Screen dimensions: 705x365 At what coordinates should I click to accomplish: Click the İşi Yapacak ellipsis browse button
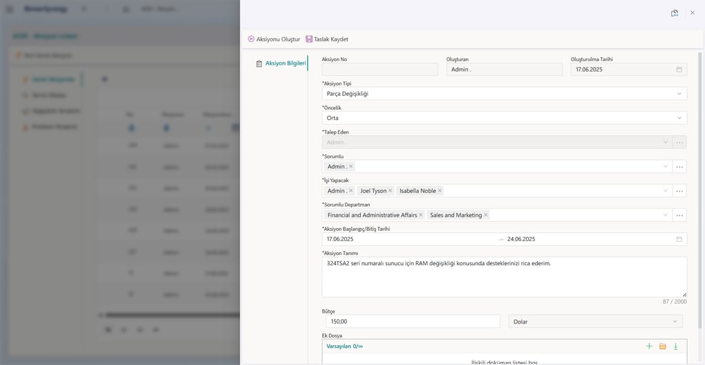pos(680,191)
